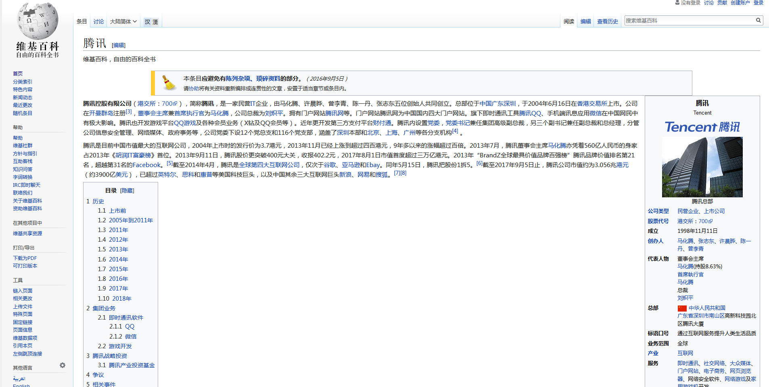
Task: Open 新闻动态 sidebar link
Action: [23, 98]
